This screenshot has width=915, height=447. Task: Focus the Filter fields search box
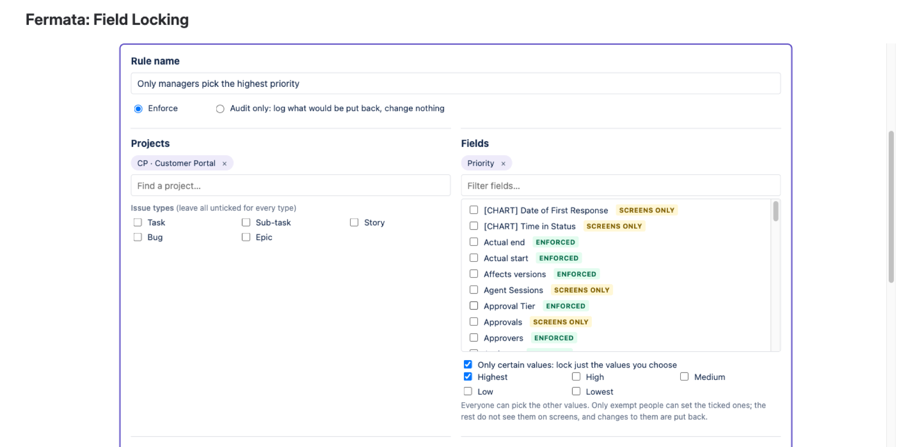(621, 185)
